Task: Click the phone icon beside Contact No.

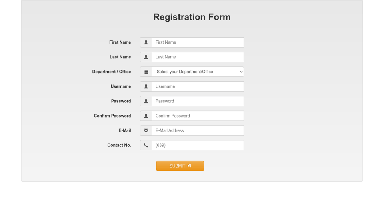Action: point(146,145)
